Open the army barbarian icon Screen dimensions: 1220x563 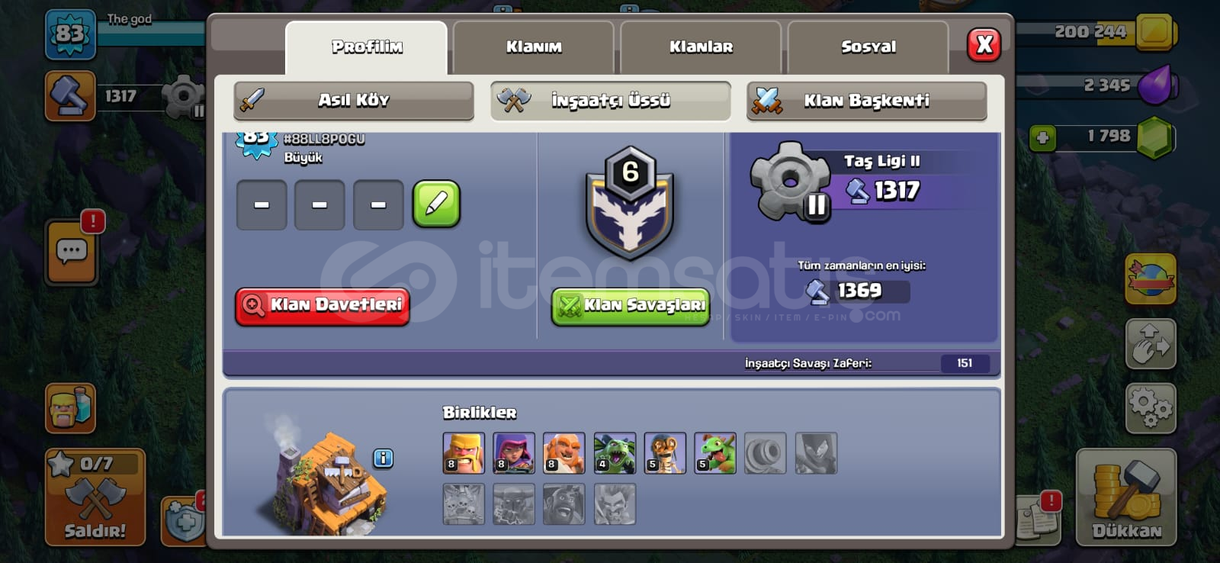pyautogui.click(x=70, y=408)
